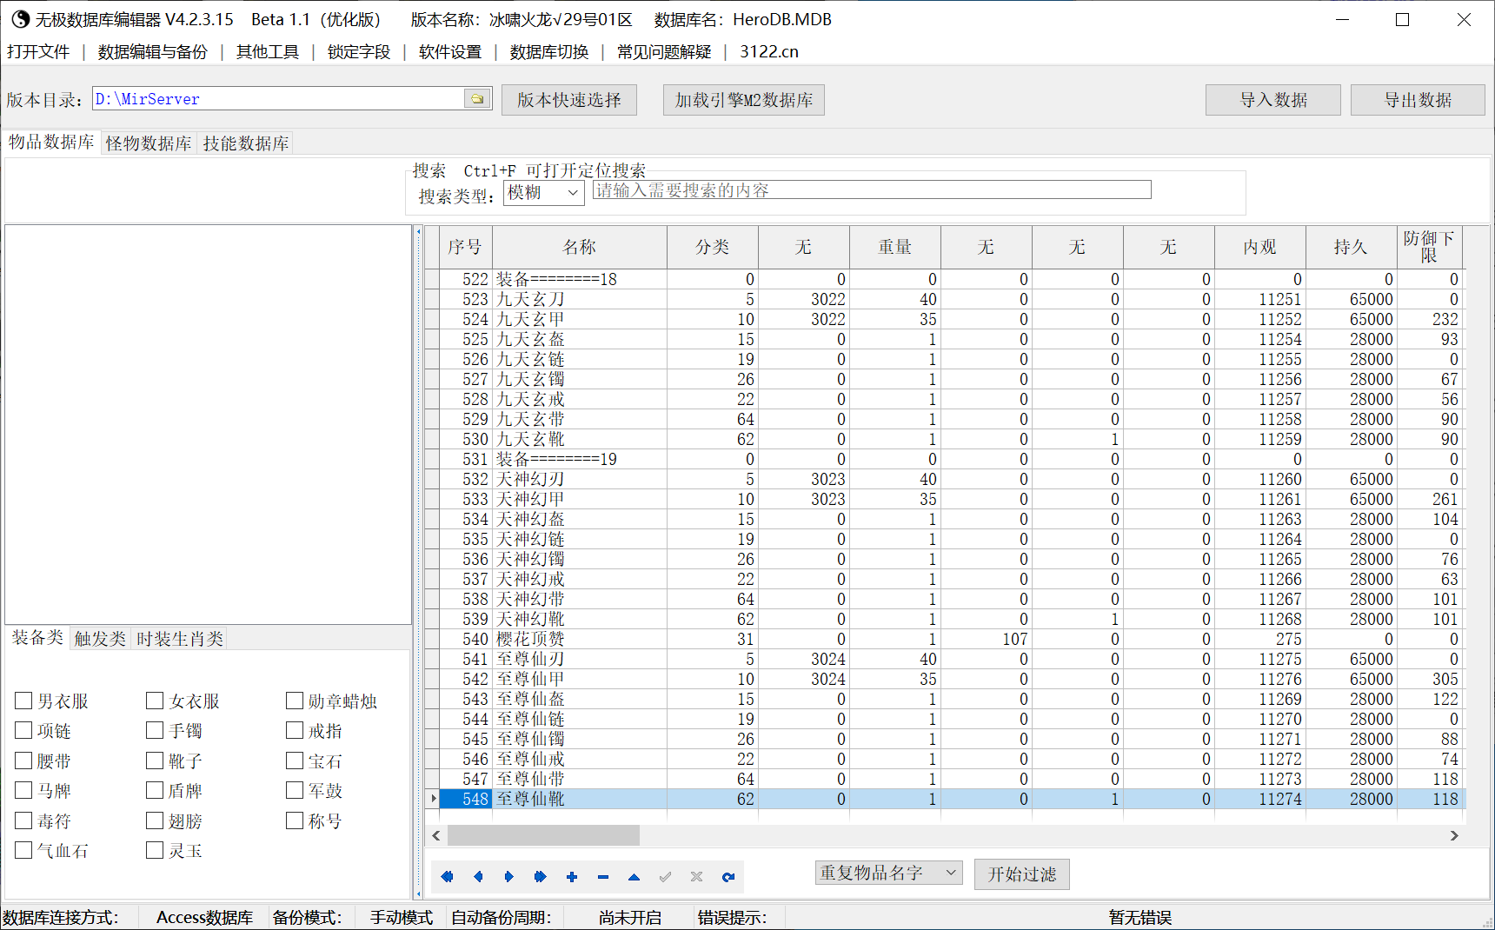
Task: Go to previous record arrow
Action: coord(478,877)
